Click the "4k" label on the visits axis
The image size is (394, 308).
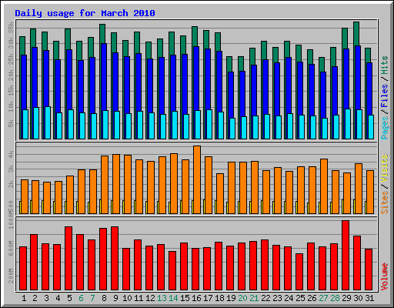[x=11, y=154]
